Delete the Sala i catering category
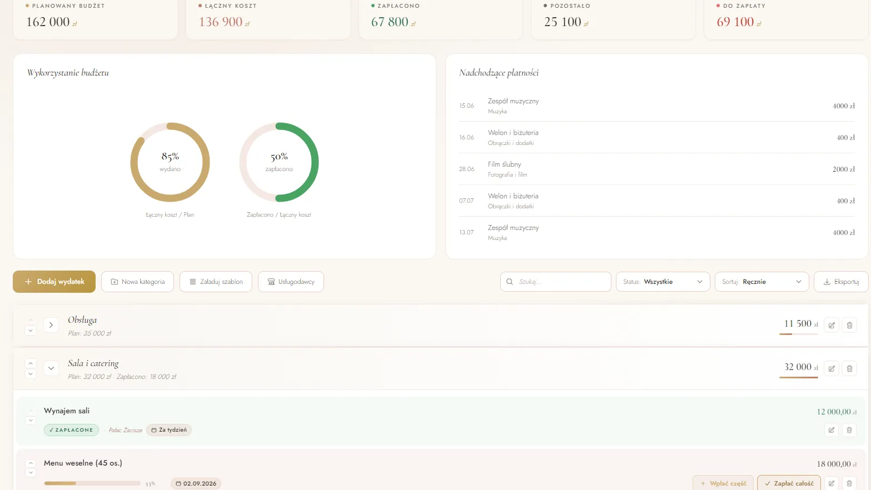 [849, 368]
